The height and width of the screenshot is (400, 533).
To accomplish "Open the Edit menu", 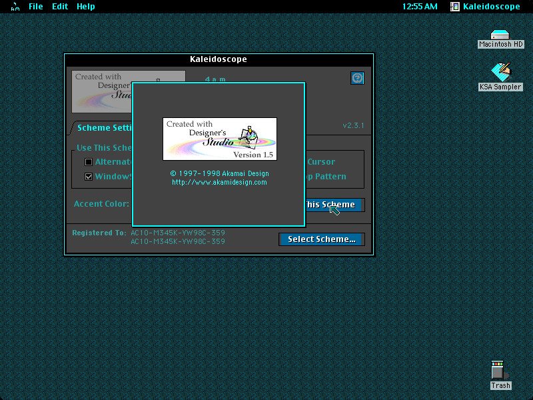I will pos(60,7).
